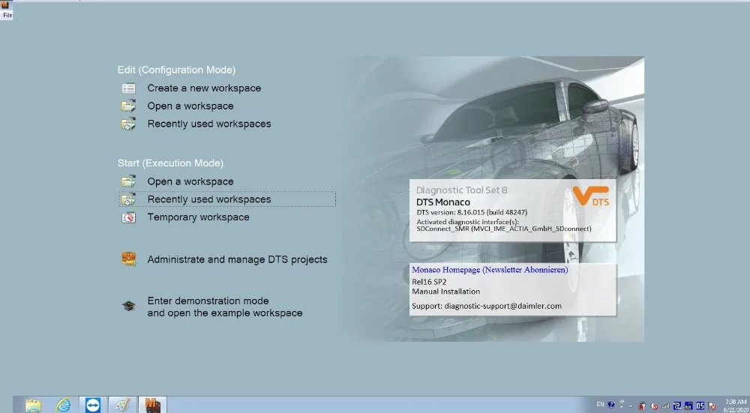Open Administrate and manage DTS projects
The width and height of the screenshot is (750, 413).
(x=237, y=259)
